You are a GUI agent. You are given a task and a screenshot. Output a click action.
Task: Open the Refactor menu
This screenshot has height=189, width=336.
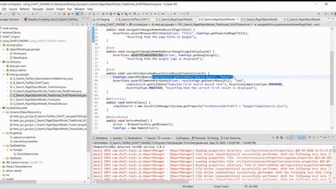[x=25, y=9]
